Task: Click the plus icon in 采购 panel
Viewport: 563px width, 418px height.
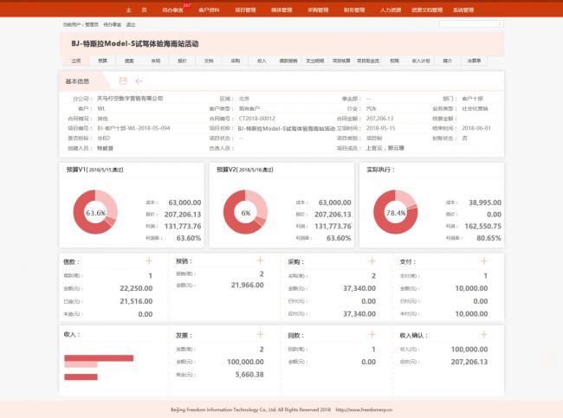Action: click(x=372, y=260)
